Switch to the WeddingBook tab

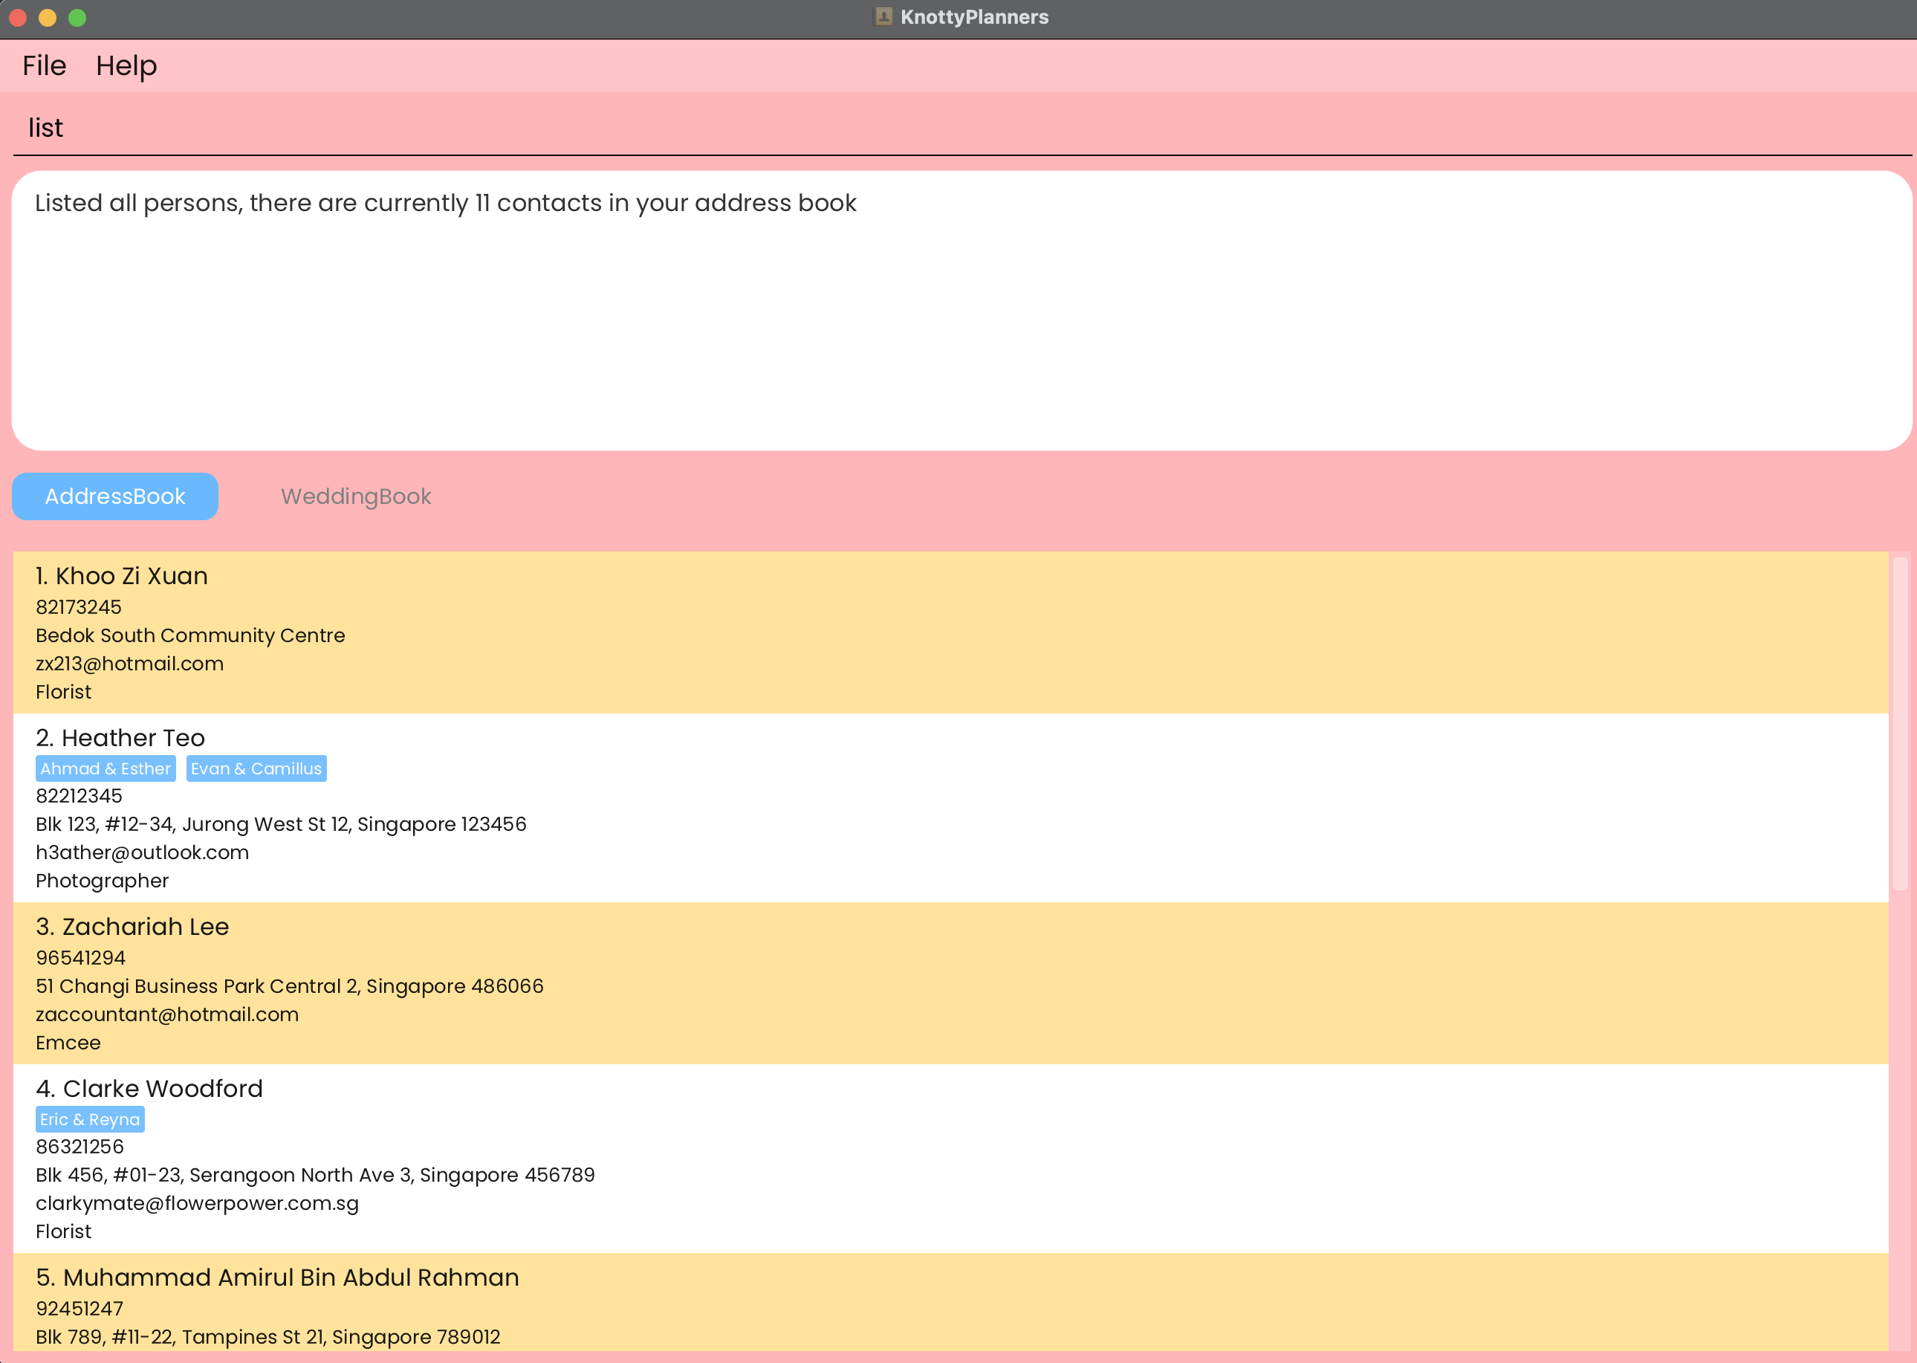tap(356, 496)
